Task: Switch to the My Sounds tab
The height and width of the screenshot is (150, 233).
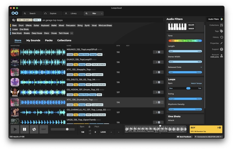Action: tap(33, 40)
